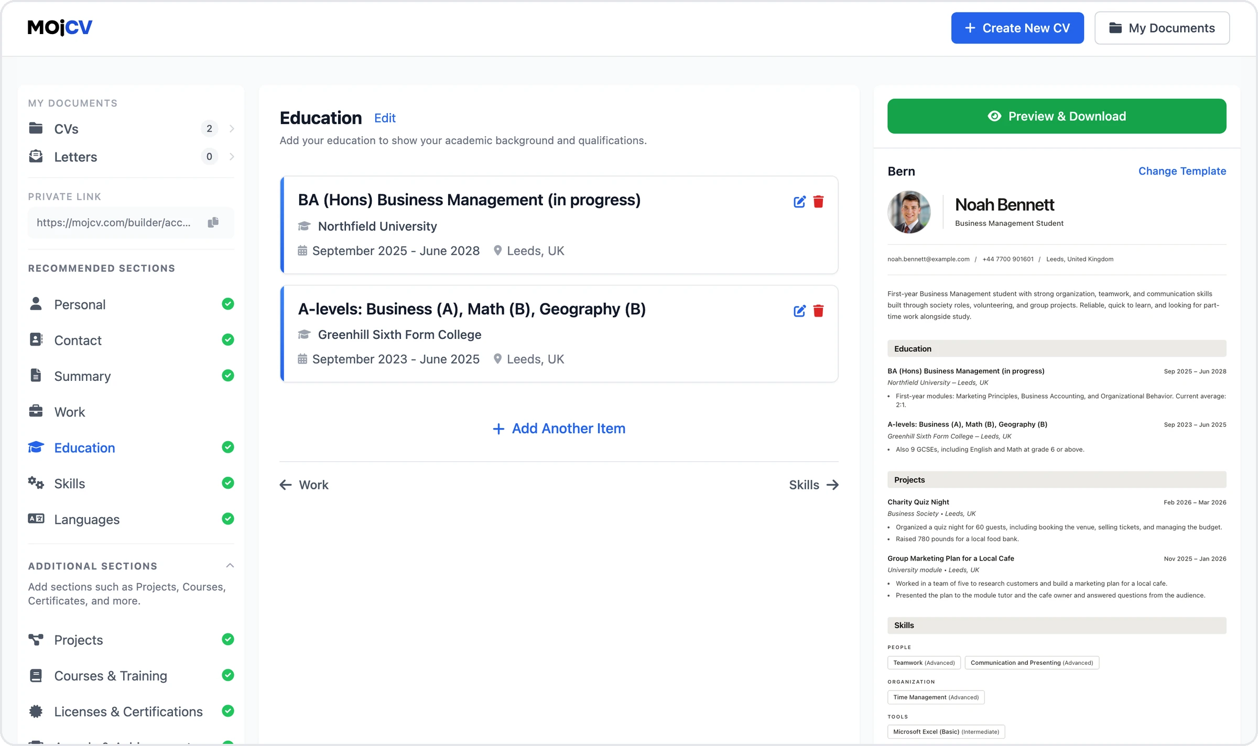
Task: Click Noah Bennett's profile photo
Action: point(909,212)
